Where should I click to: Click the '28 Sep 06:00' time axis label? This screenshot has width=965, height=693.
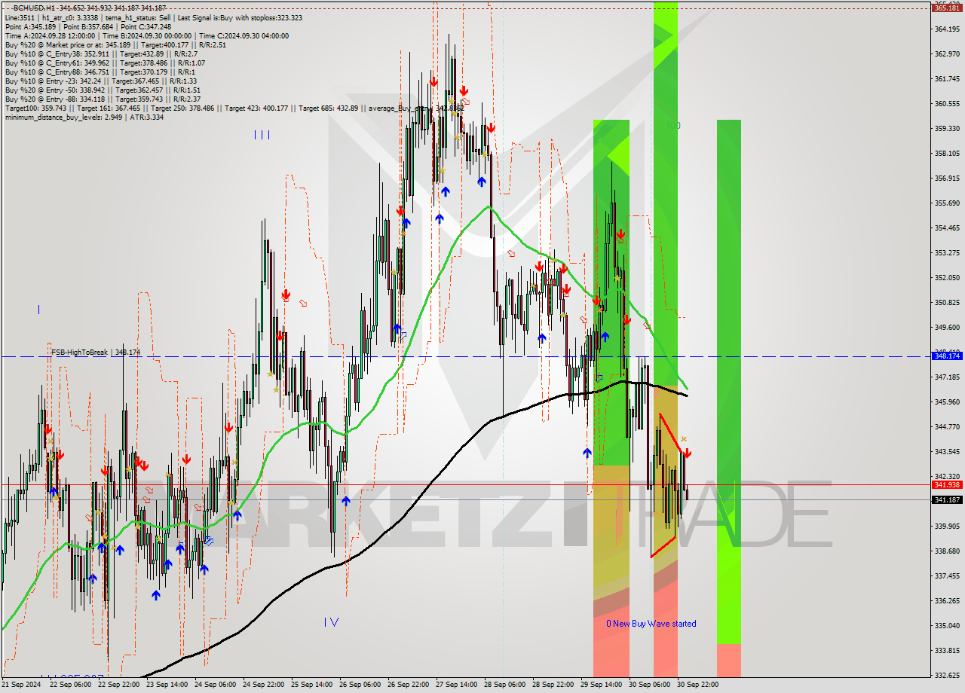(x=504, y=685)
